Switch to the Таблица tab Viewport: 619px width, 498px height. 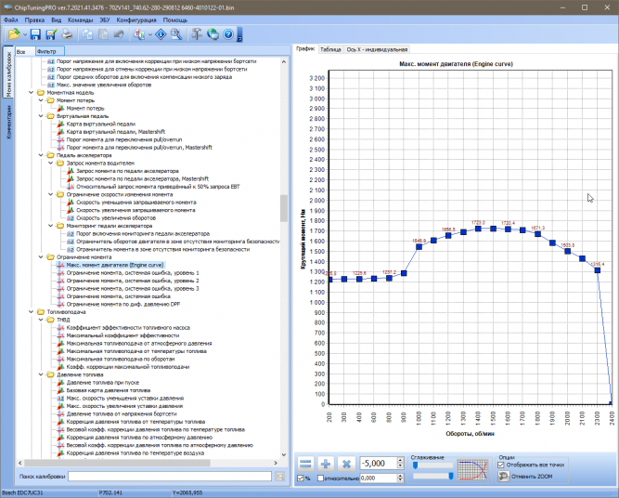pyautogui.click(x=330, y=49)
